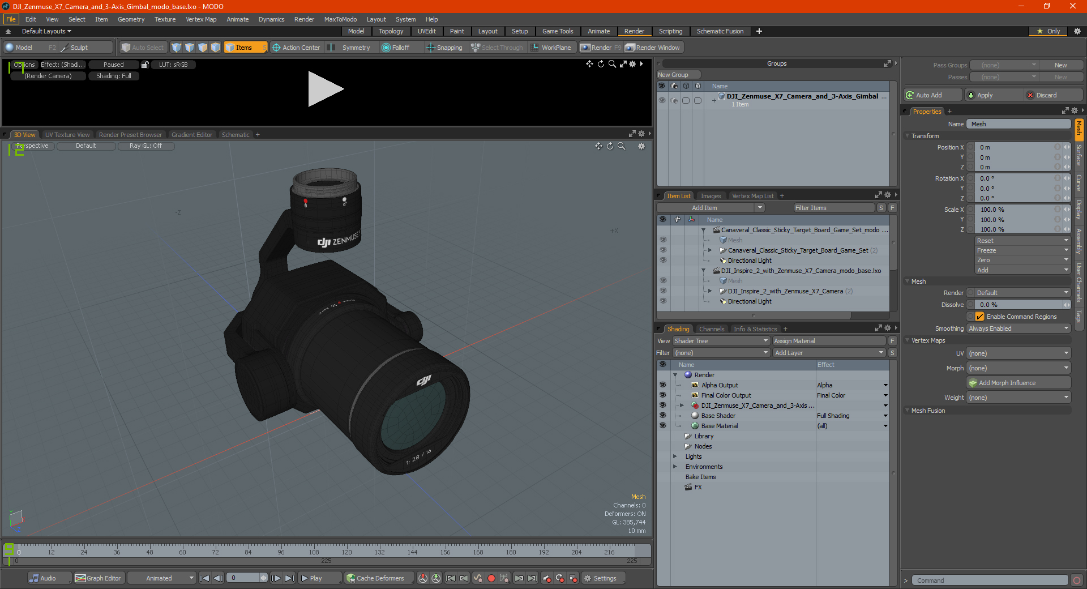The image size is (1087, 589).
Task: Toggle visibility of Alpha Output
Action: (x=662, y=385)
